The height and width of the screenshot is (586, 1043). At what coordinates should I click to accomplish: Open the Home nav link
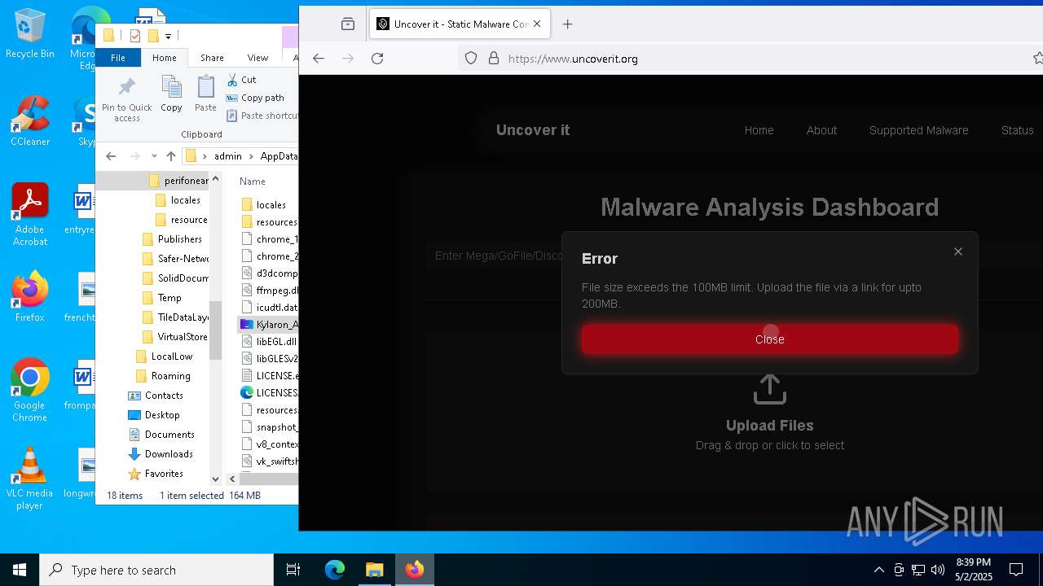[x=759, y=130]
